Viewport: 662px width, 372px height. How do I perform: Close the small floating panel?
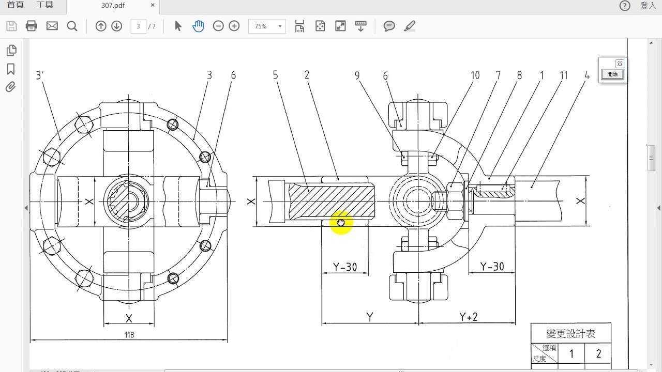coord(620,64)
